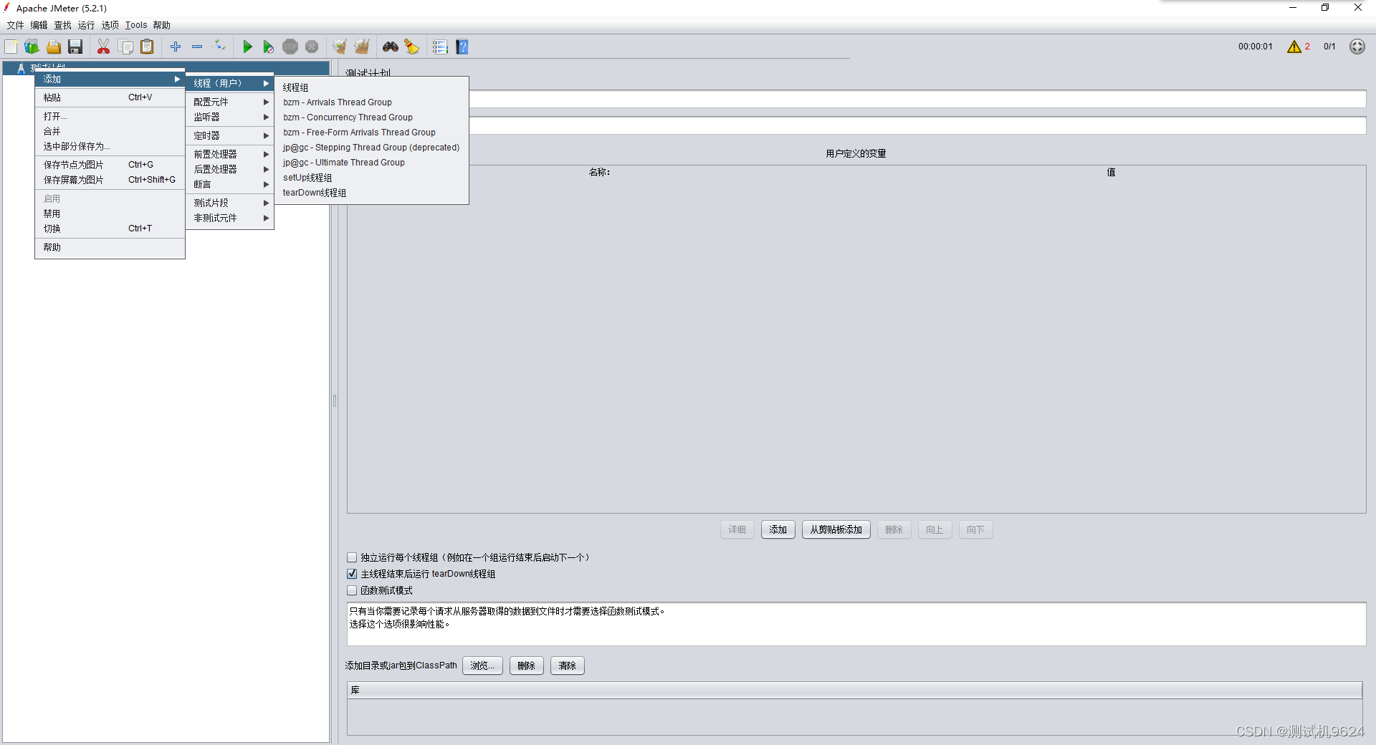
Task: Click 禁用 in the context menu
Action: 110,213
